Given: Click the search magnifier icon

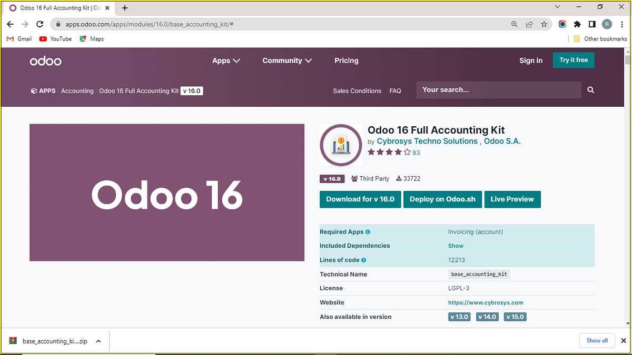Looking at the screenshot, I should point(590,89).
